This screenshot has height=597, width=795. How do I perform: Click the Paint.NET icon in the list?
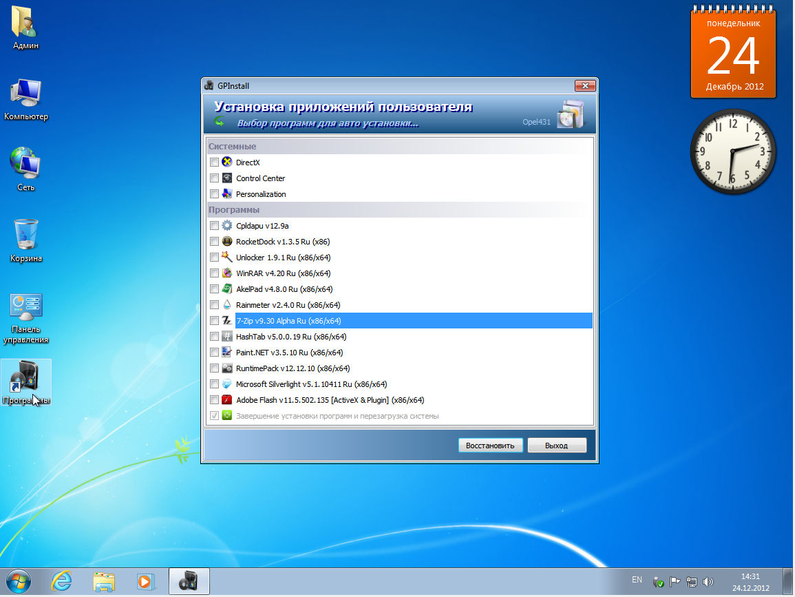pos(227,353)
